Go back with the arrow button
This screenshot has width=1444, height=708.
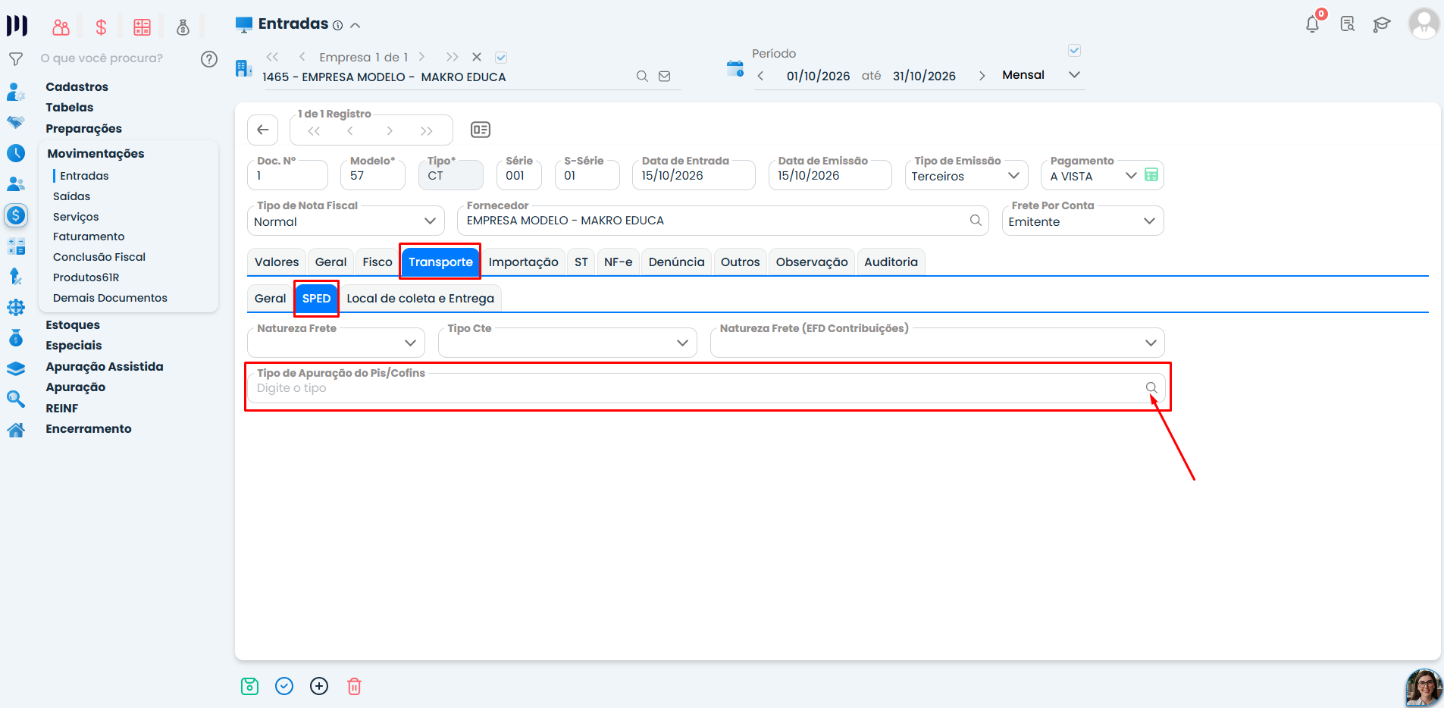[x=263, y=130]
